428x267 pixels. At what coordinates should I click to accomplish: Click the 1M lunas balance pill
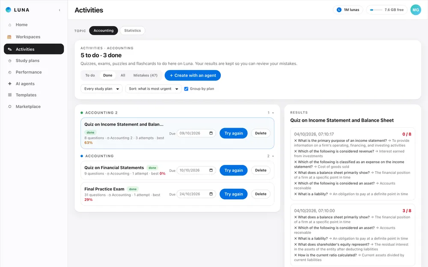coord(348,10)
